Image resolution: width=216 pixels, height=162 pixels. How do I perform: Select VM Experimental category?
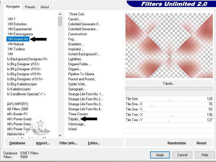[x=20, y=29]
